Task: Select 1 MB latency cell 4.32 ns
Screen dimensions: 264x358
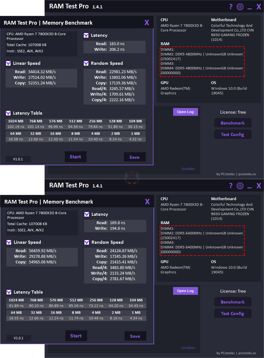Action: (x=135, y=139)
